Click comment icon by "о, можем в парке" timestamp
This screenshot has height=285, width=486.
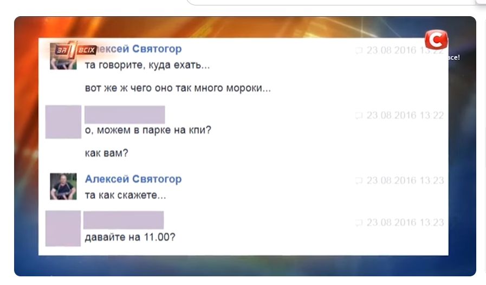pyautogui.click(x=359, y=115)
